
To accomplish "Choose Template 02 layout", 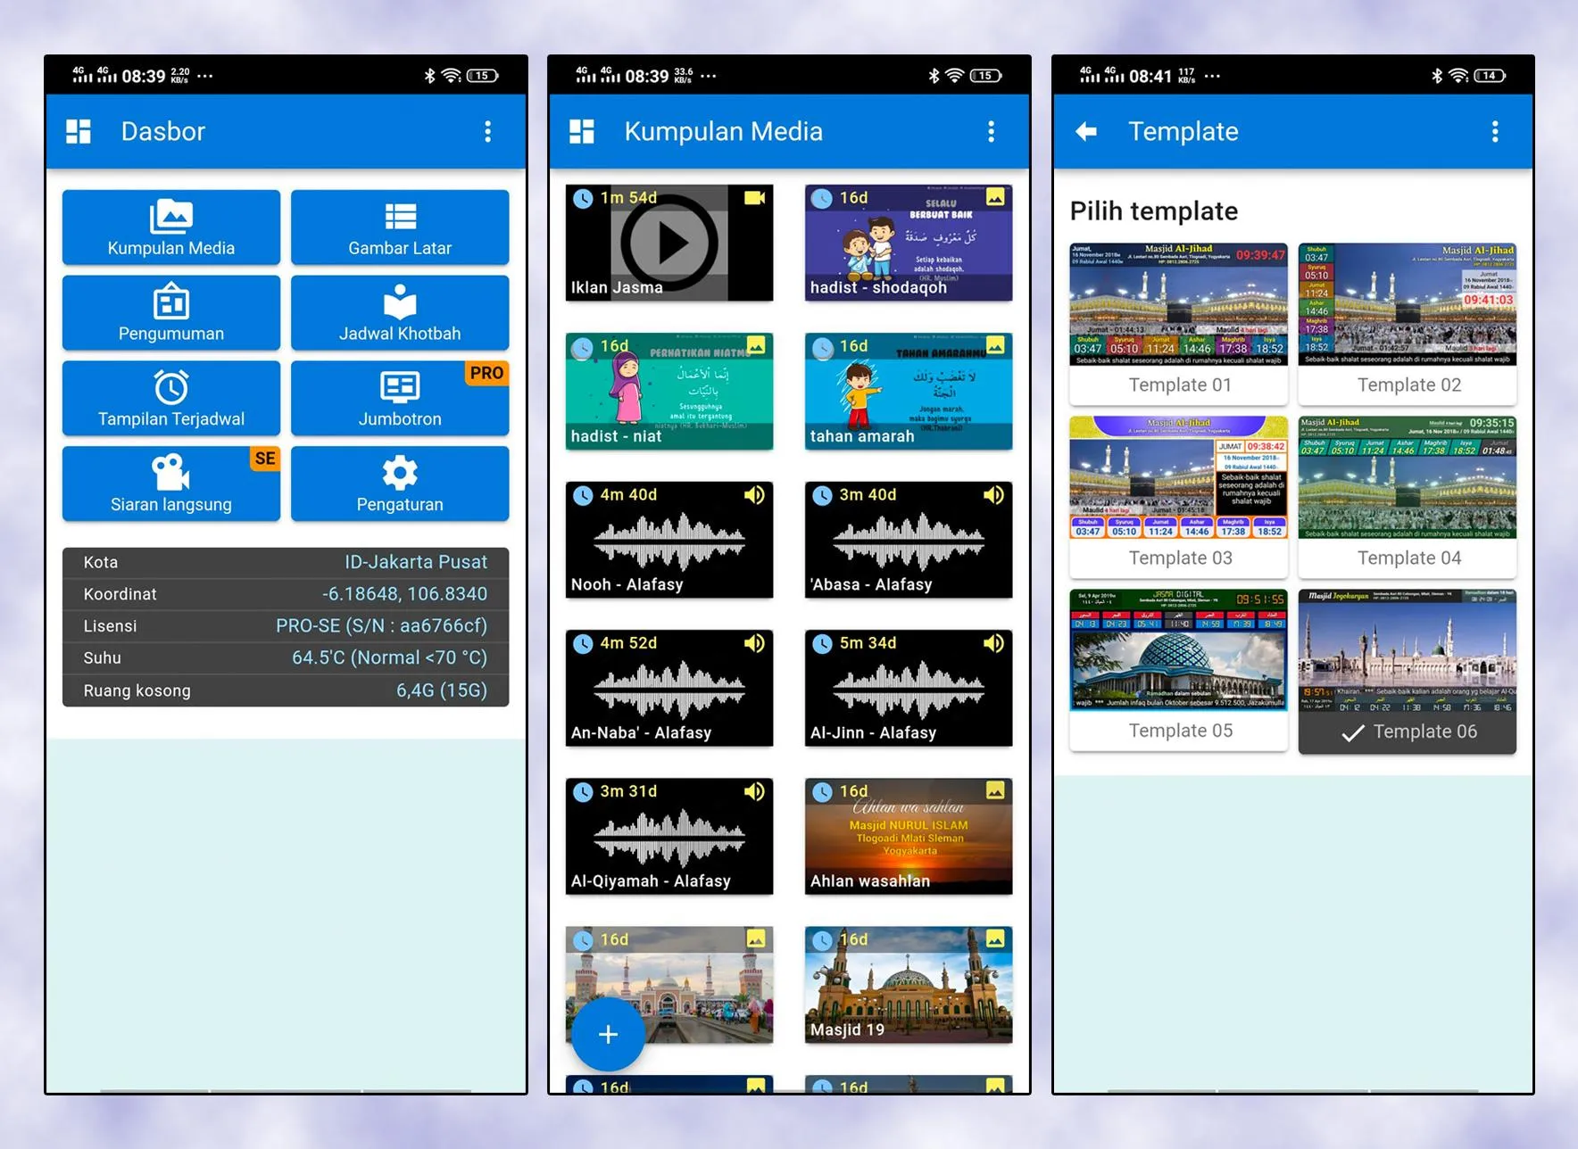I will 1408,323.
